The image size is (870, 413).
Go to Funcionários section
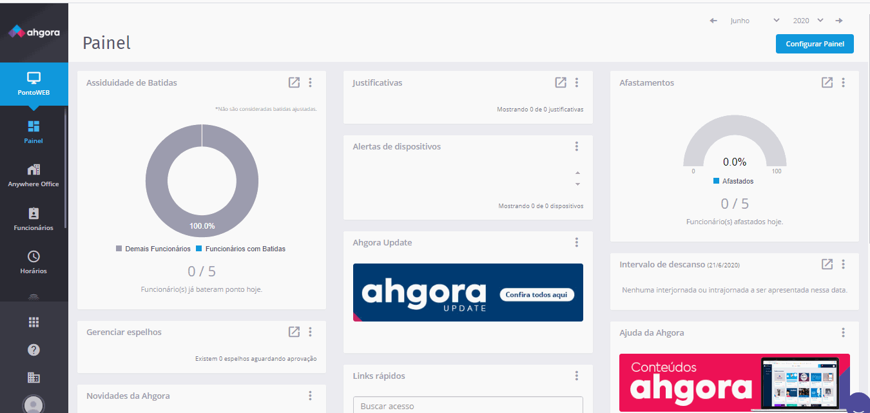[x=34, y=219]
